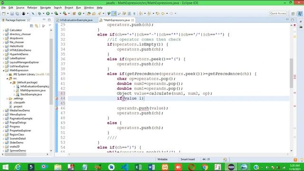The width and height of the screenshot is (304, 171).
Task: Click the Writable status bar entry
Action: pyautogui.click(x=162, y=160)
